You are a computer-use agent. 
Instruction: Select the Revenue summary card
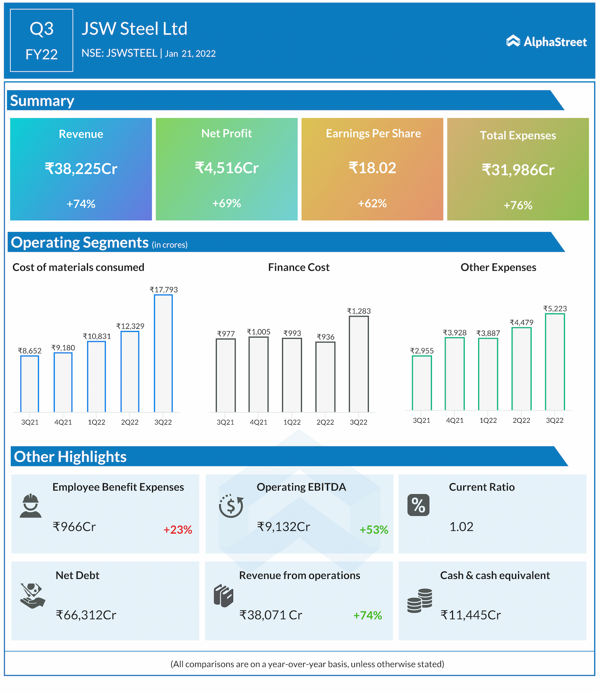81,169
